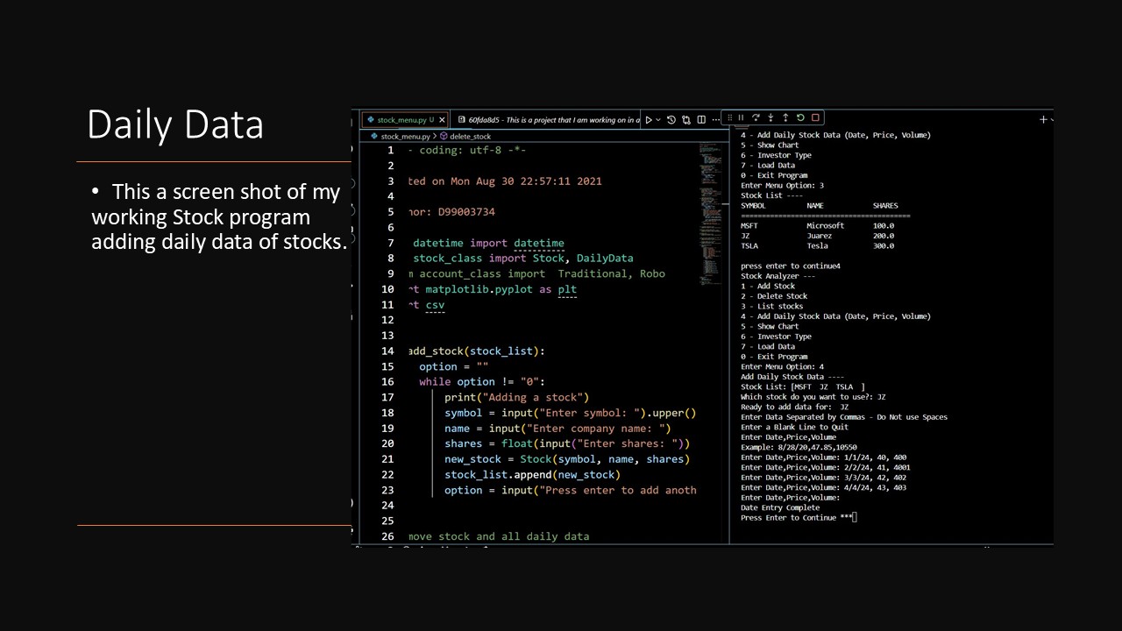Screen dimensions: 1122x631
Task: Restart the debug session
Action: coord(800,117)
